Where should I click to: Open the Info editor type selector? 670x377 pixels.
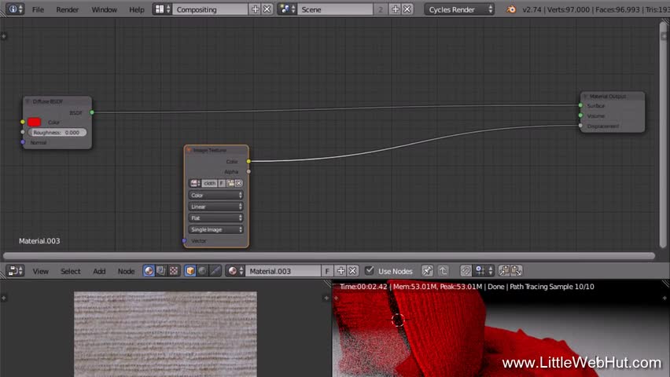(16, 9)
